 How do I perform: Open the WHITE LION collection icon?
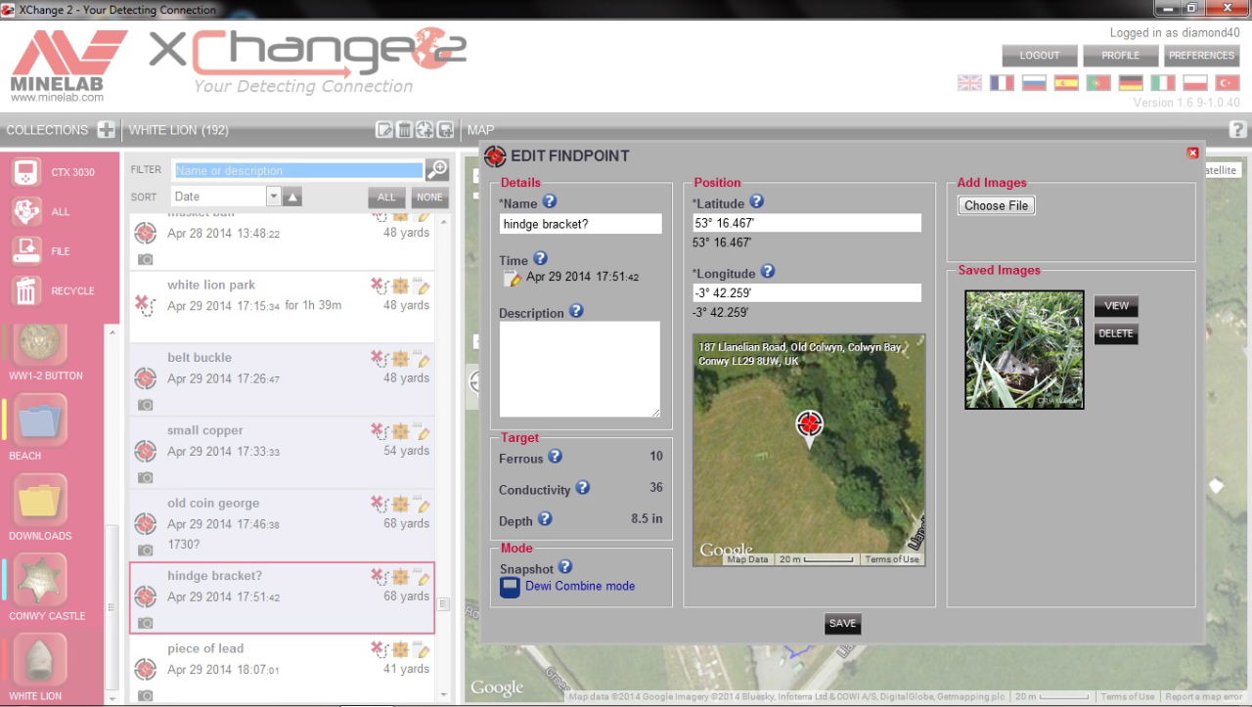(41, 661)
